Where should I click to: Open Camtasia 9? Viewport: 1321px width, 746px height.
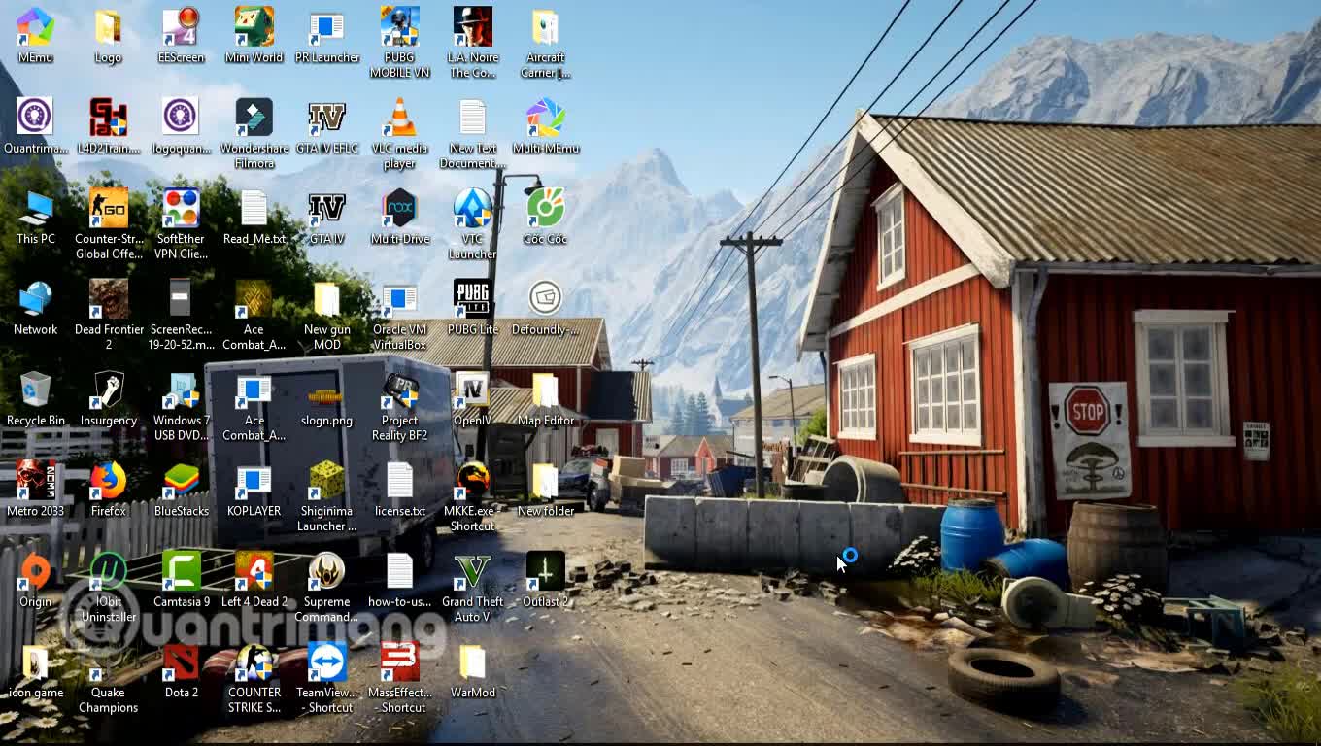click(182, 580)
